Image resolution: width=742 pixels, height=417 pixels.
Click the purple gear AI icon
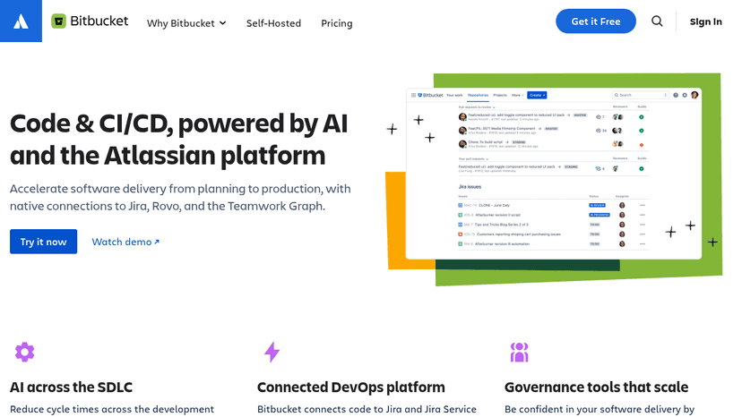(x=24, y=353)
